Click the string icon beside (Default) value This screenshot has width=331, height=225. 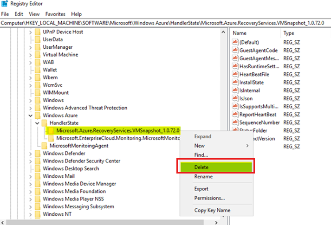235,42
